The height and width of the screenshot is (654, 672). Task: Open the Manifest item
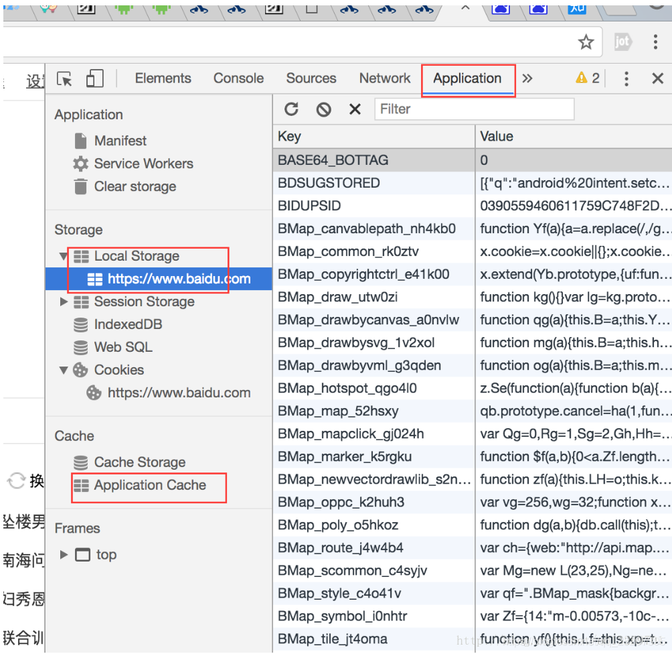(x=120, y=141)
